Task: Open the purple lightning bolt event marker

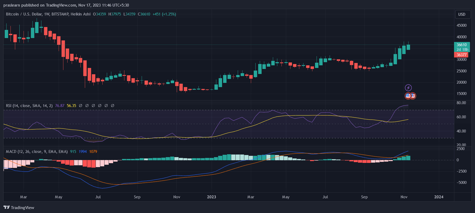Action: (x=408, y=88)
